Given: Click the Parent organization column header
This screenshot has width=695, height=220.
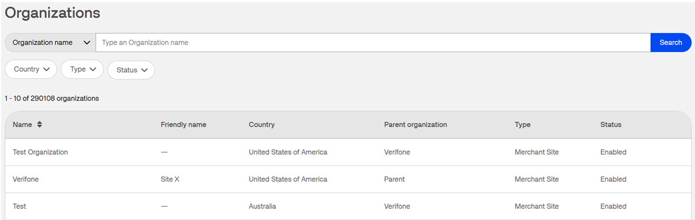Looking at the screenshot, I should [415, 125].
